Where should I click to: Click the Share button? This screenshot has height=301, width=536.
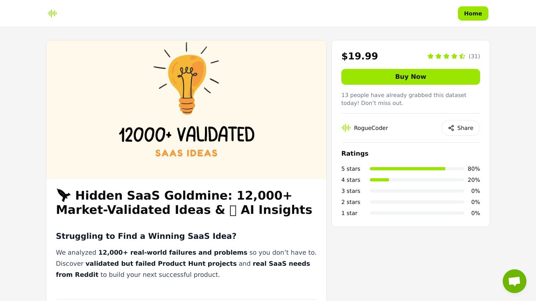461,128
